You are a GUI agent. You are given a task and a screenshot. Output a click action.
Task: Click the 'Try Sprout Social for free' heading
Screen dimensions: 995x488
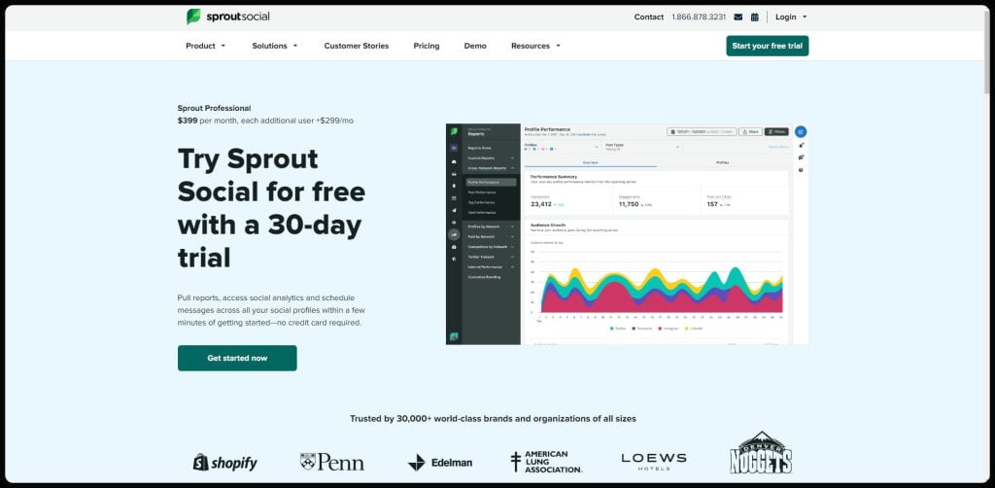272,208
